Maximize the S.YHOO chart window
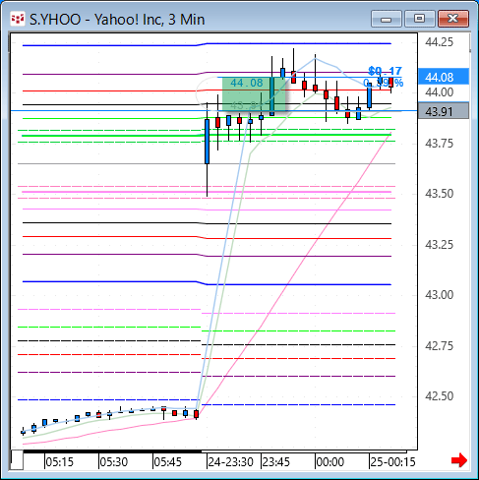 pyautogui.click(x=419, y=19)
